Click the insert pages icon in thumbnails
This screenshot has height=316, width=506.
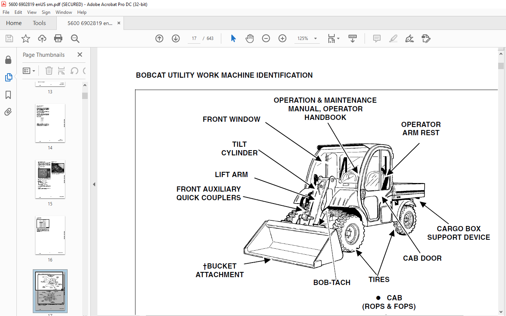(x=62, y=71)
